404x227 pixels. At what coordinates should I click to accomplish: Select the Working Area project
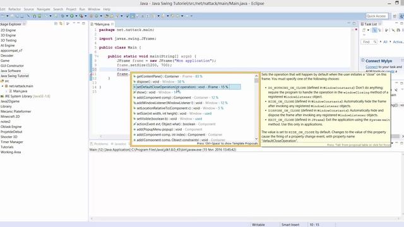pos(11,152)
